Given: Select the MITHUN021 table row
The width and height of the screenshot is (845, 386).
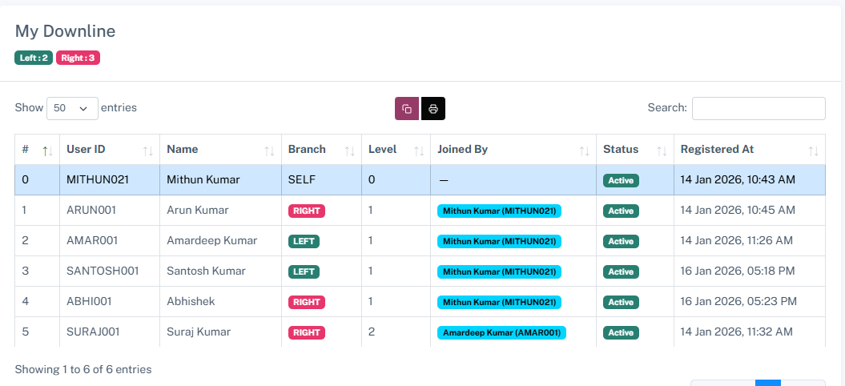Looking at the screenshot, I should click(240, 180).
